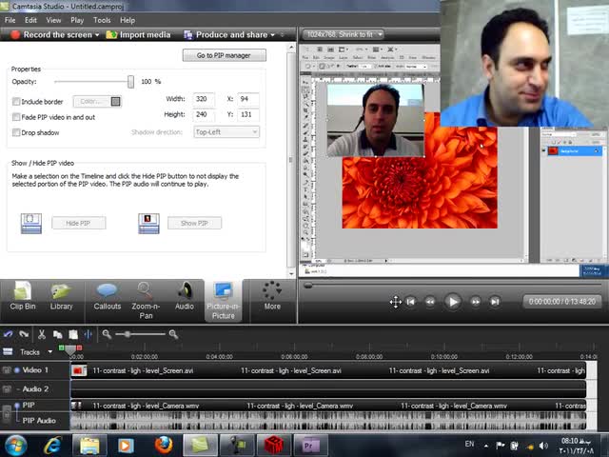Click the Hide PIP button
Image resolution: width=609 pixels, height=457 pixels.
(78, 223)
